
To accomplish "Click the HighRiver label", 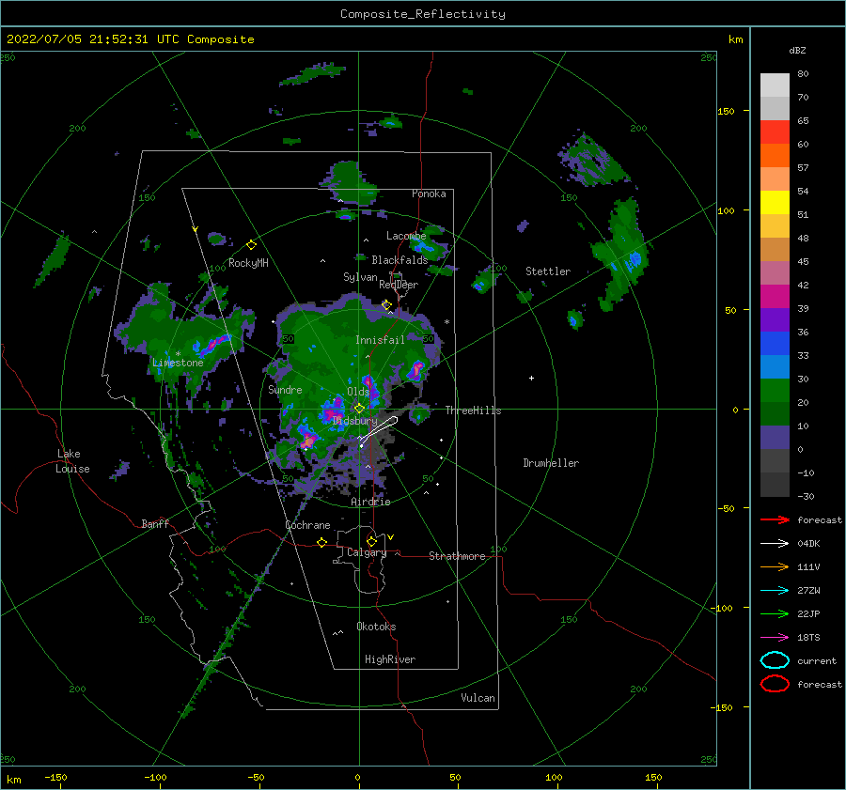I will (390, 659).
